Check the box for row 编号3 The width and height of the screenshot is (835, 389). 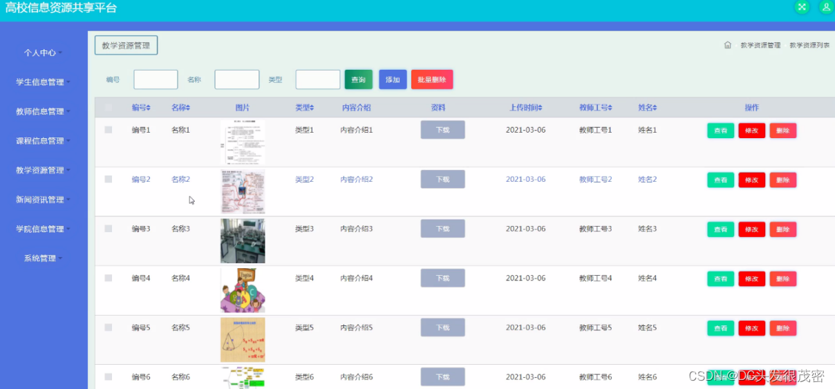coord(109,229)
